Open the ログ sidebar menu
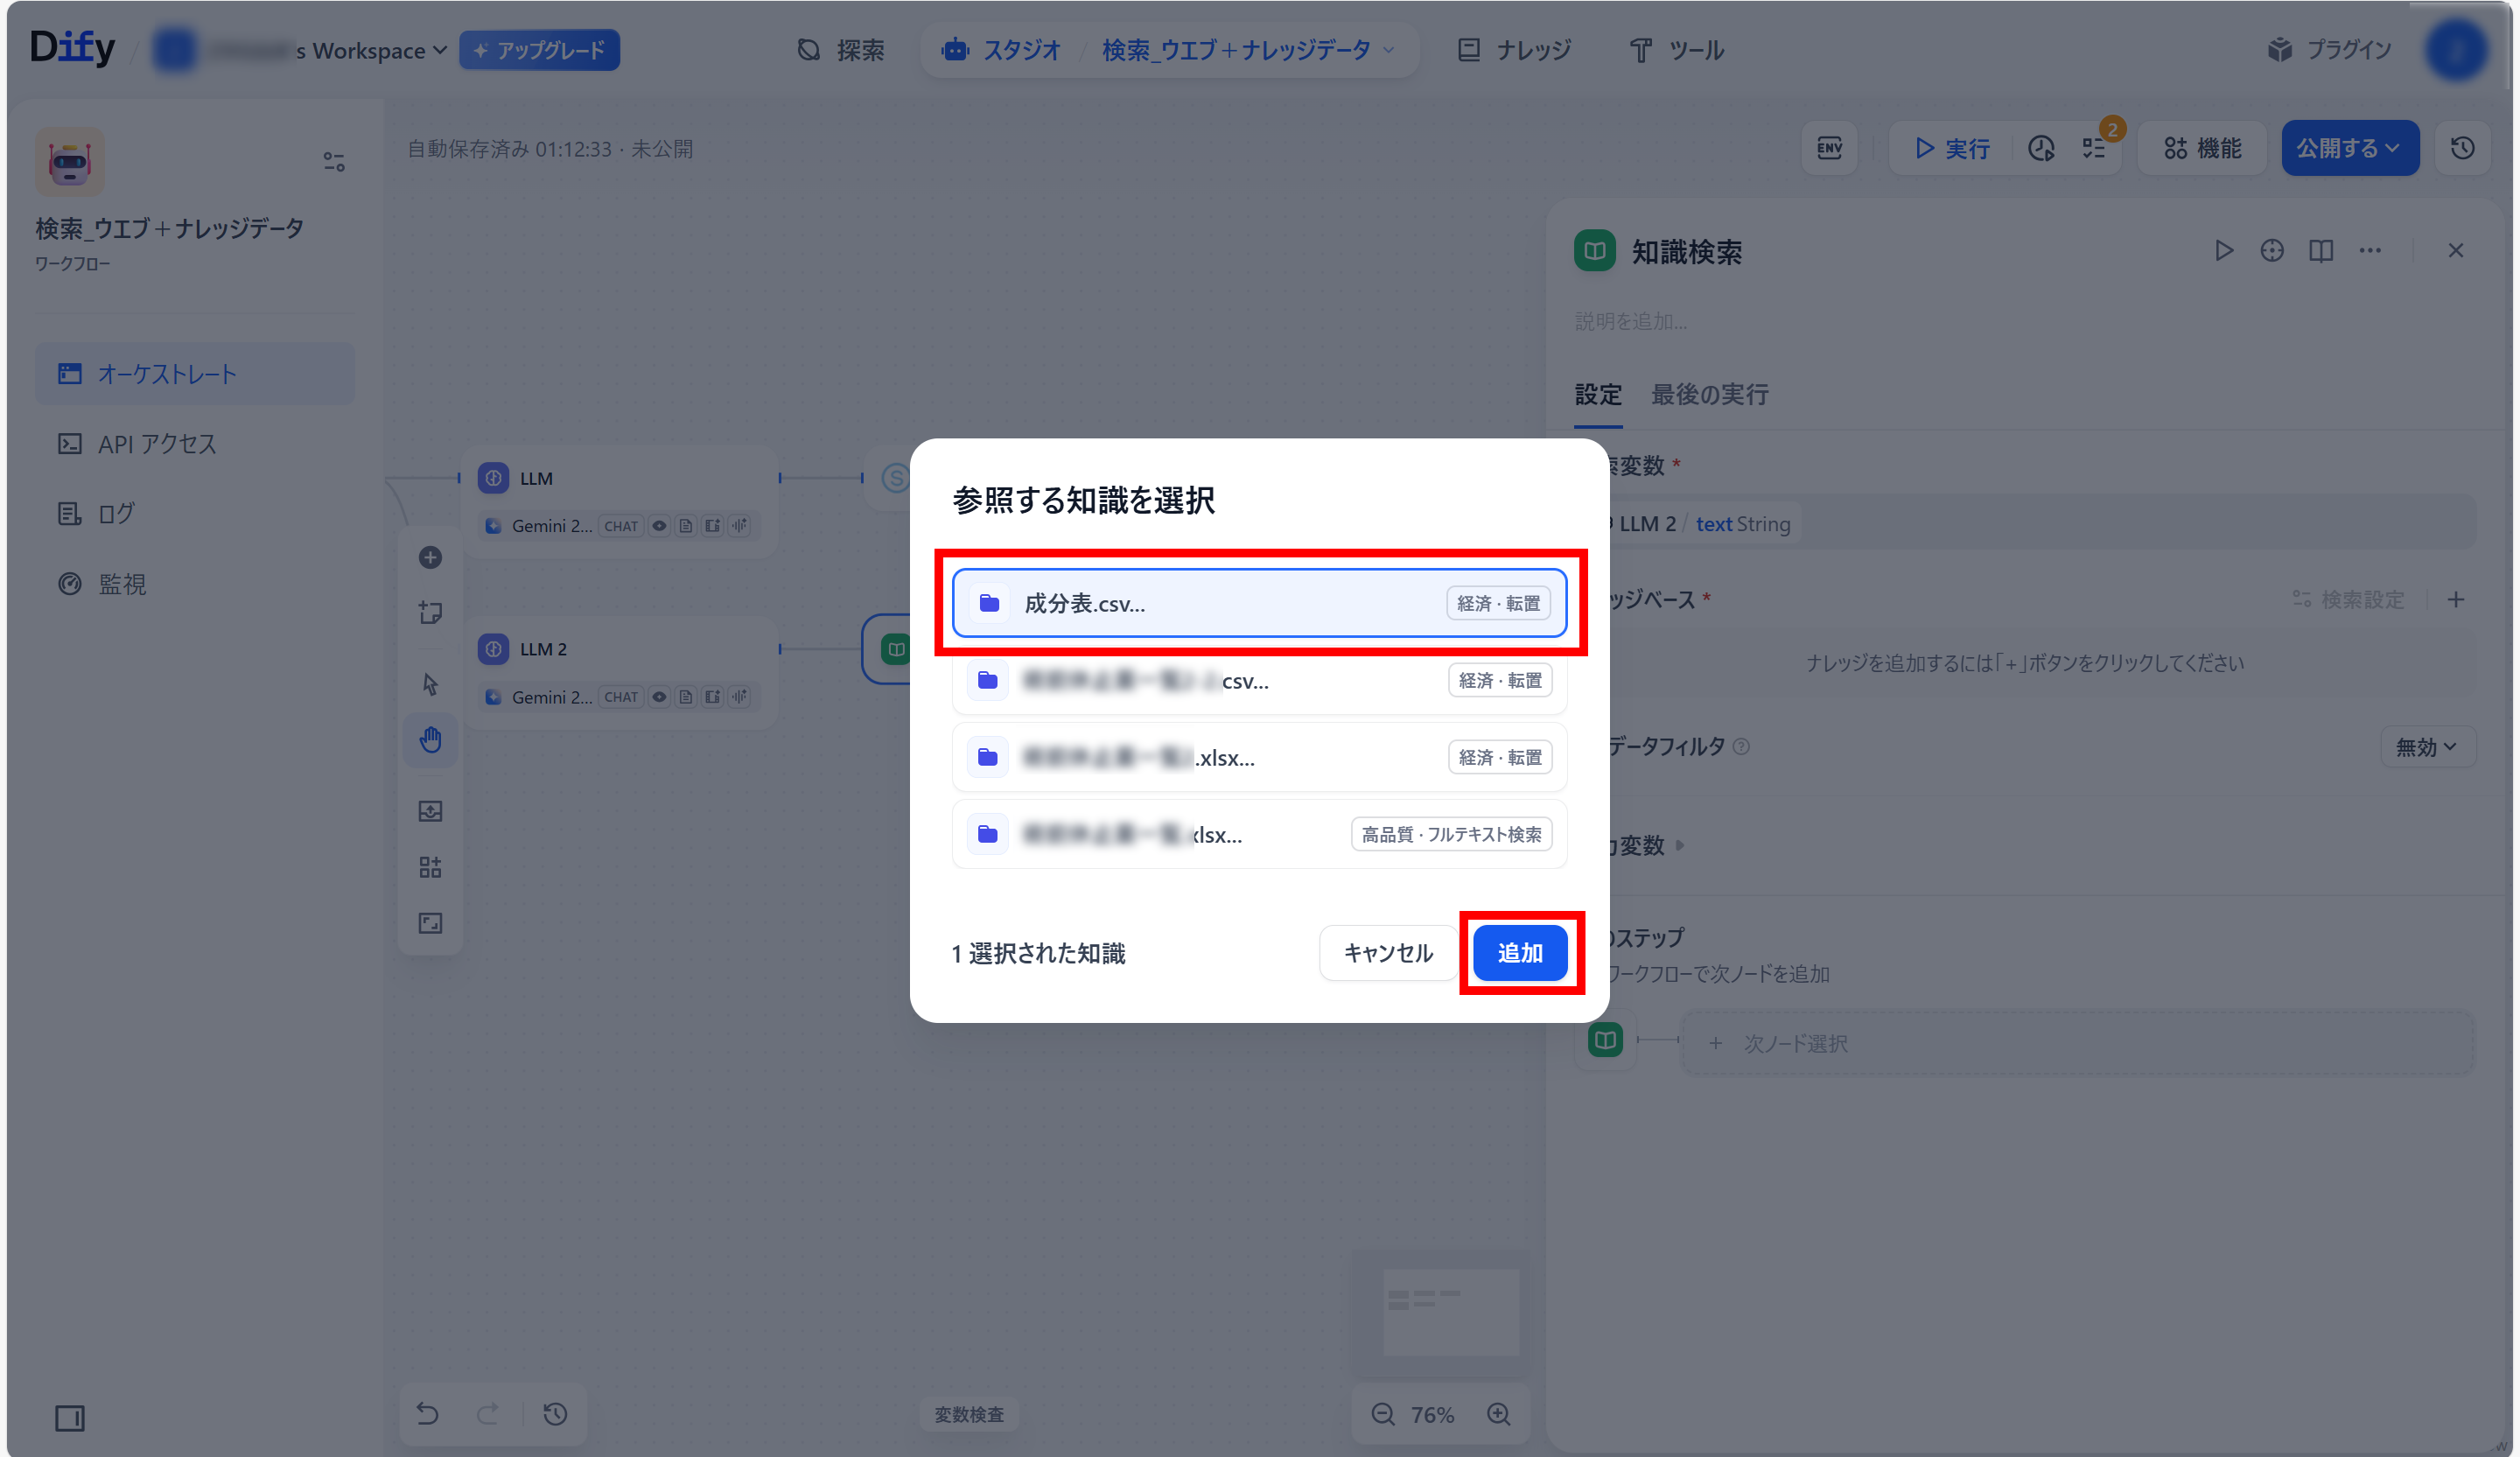The height and width of the screenshot is (1457, 2520). tap(115, 513)
